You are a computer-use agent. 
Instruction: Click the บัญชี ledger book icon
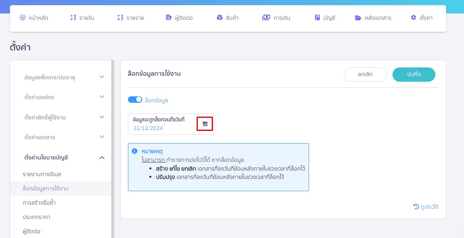click(x=317, y=18)
